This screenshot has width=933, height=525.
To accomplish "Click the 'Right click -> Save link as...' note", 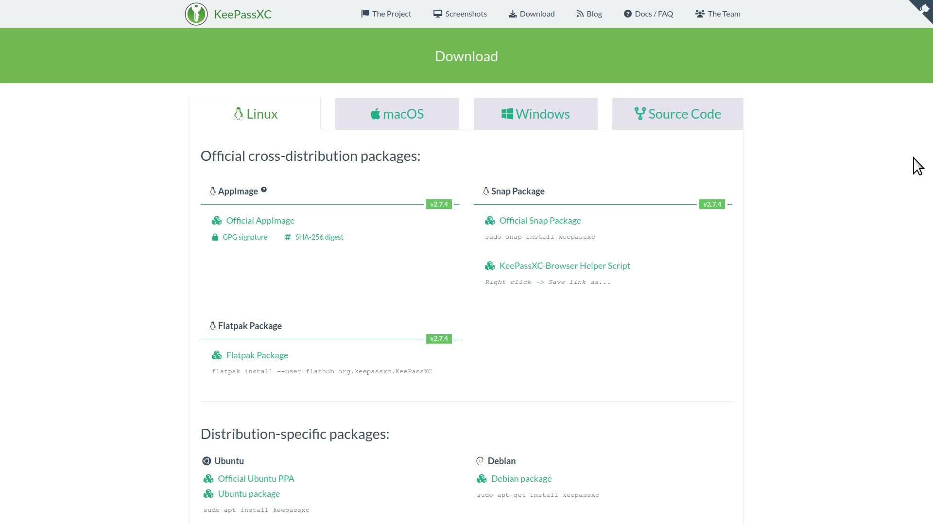I will pos(548,282).
